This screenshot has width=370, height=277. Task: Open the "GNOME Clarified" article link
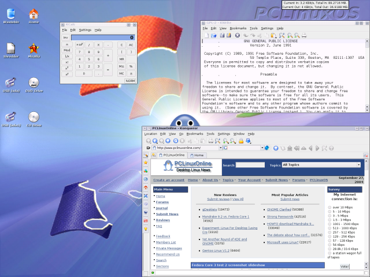279,209
